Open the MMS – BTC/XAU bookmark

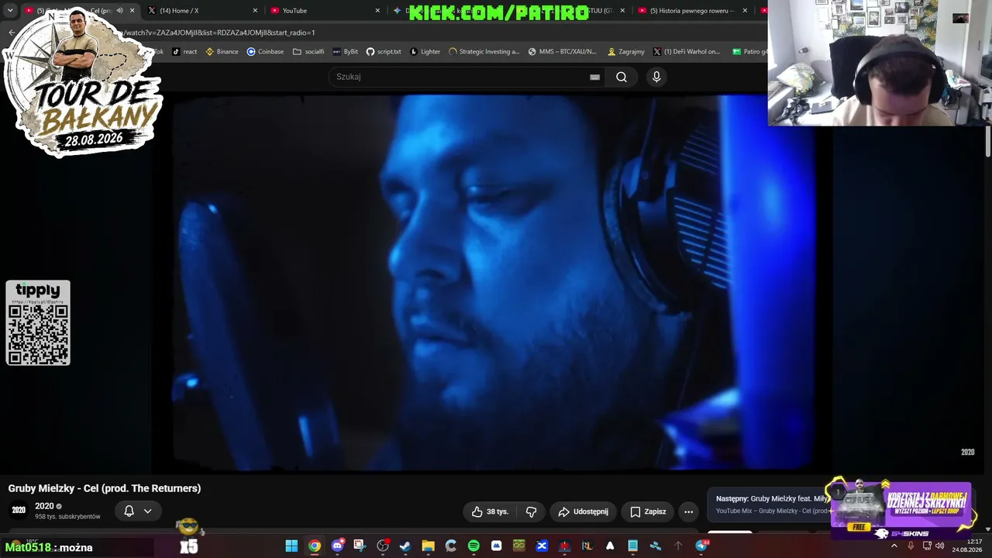(x=563, y=52)
